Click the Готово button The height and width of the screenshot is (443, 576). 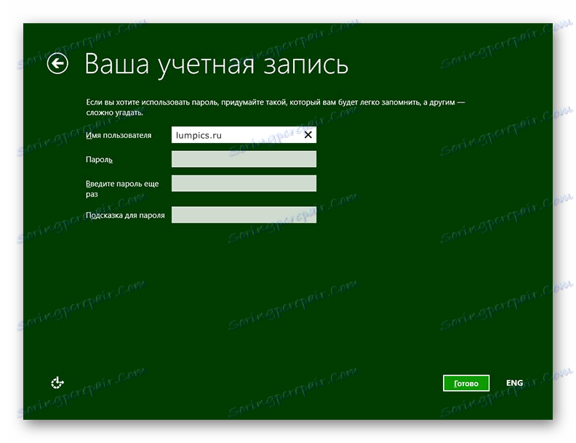pyautogui.click(x=466, y=383)
